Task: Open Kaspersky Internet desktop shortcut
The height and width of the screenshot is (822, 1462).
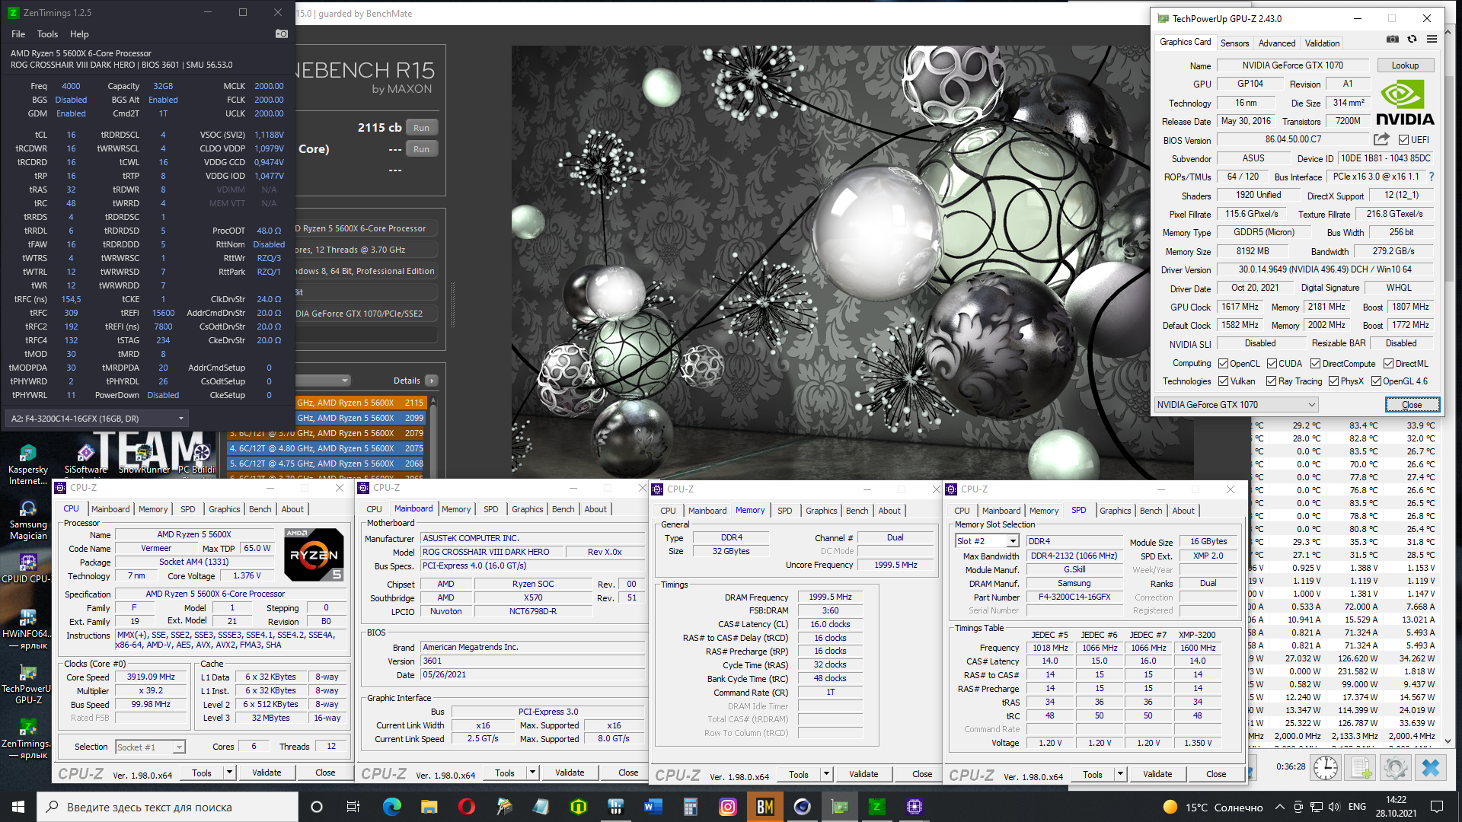Action: pos(28,464)
